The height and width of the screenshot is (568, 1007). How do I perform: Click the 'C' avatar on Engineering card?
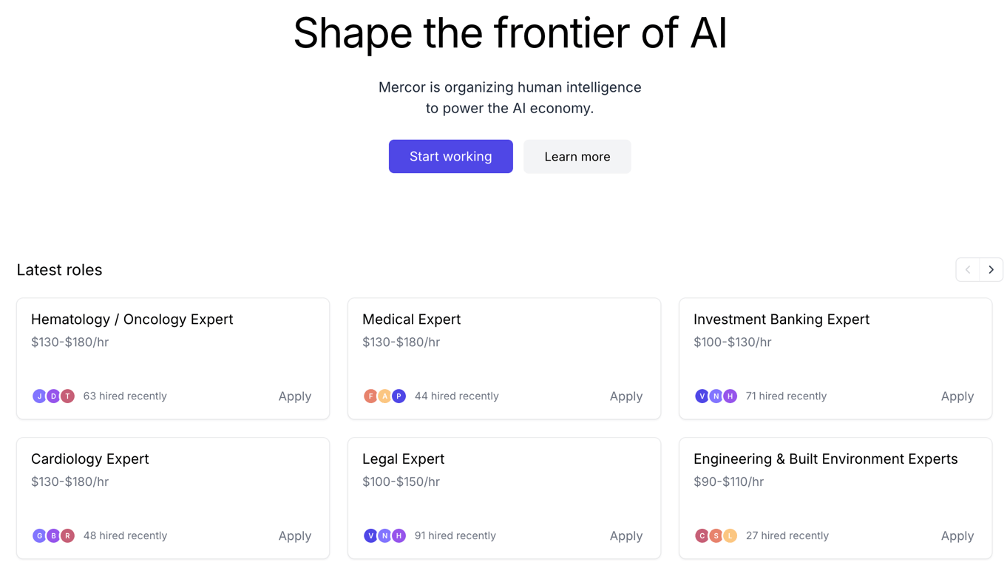pyautogui.click(x=702, y=535)
